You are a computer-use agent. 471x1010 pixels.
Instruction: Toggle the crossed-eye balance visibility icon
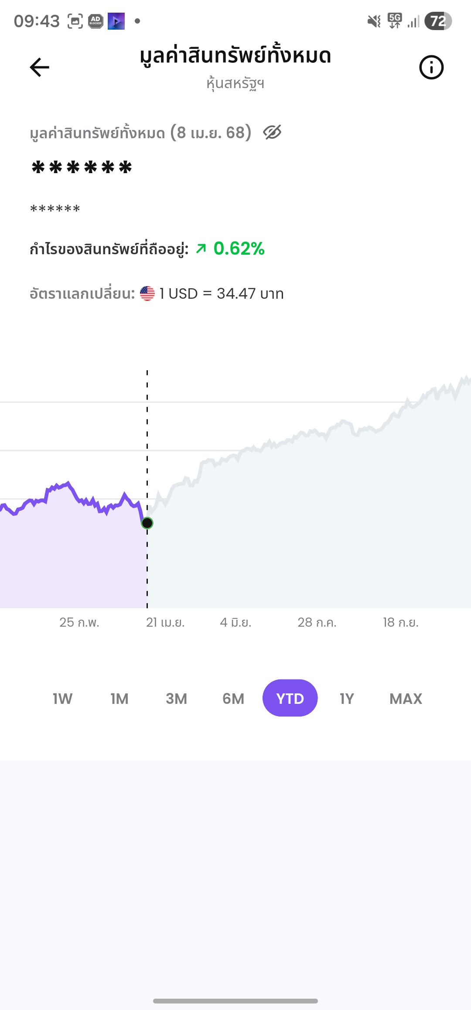click(272, 132)
